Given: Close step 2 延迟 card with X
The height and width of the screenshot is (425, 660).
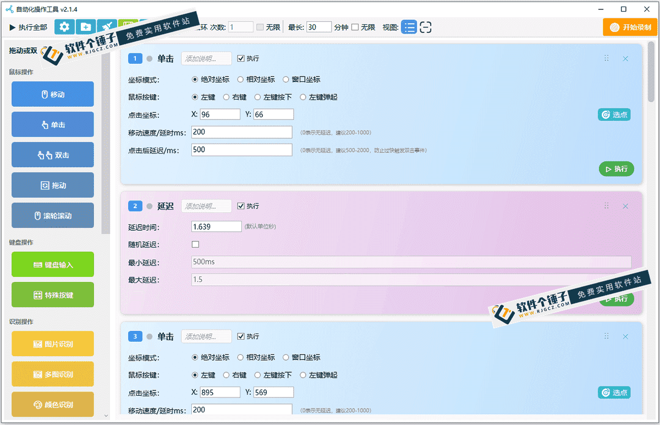Looking at the screenshot, I should (x=625, y=206).
